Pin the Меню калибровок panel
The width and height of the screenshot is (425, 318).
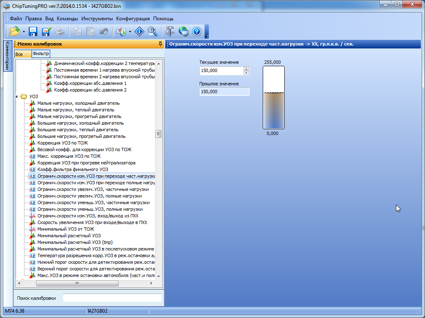coord(160,44)
